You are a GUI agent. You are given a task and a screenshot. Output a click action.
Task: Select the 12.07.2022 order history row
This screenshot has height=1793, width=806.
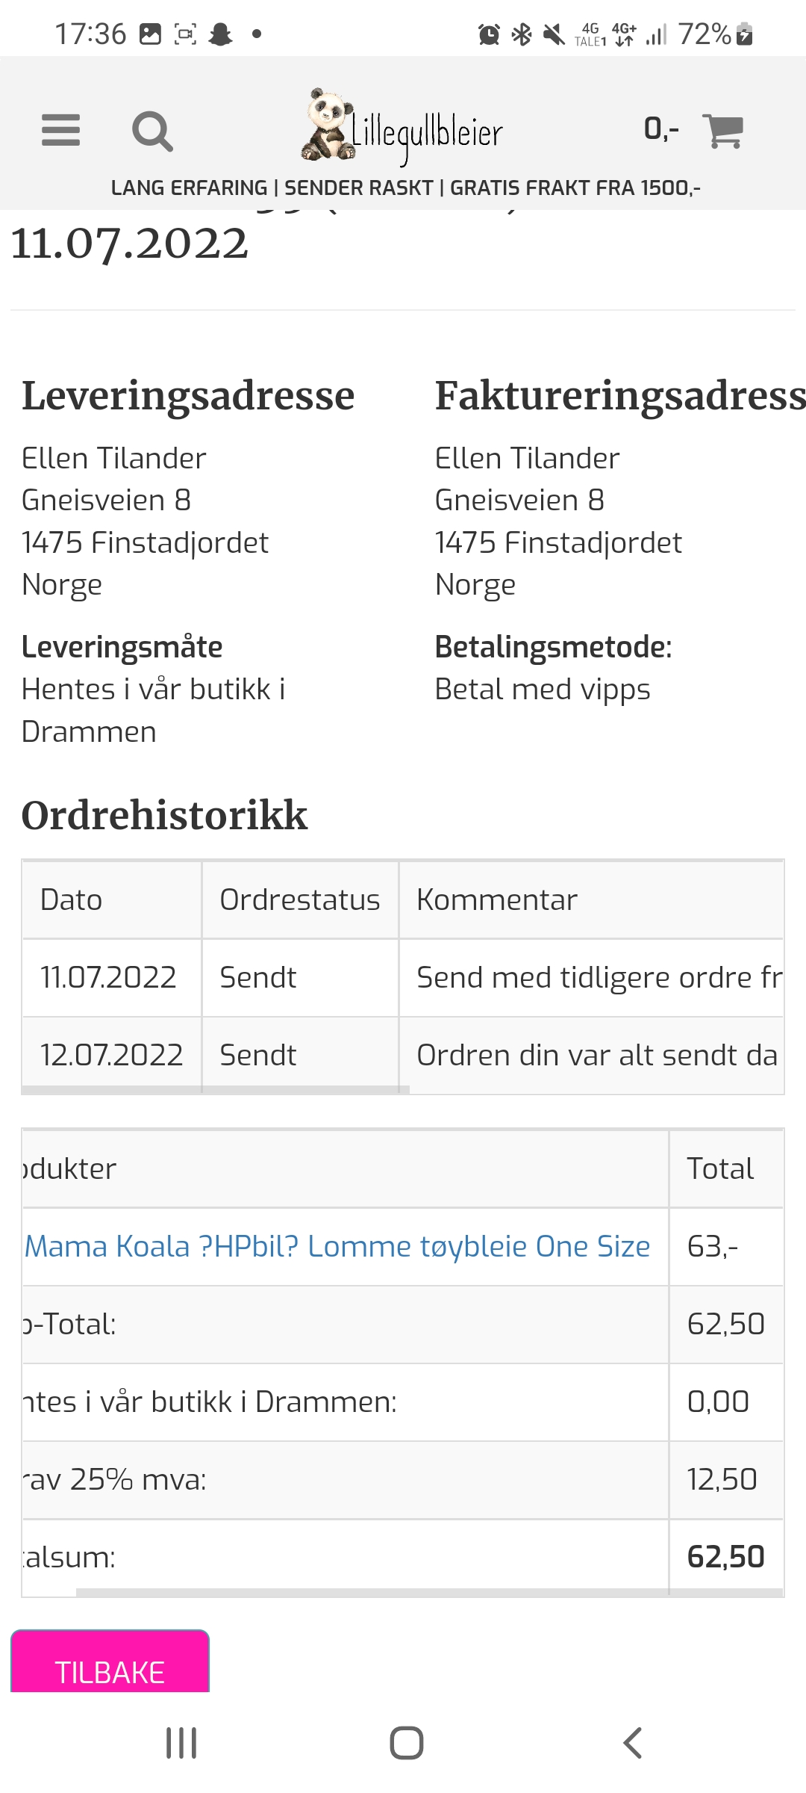(403, 1055)
